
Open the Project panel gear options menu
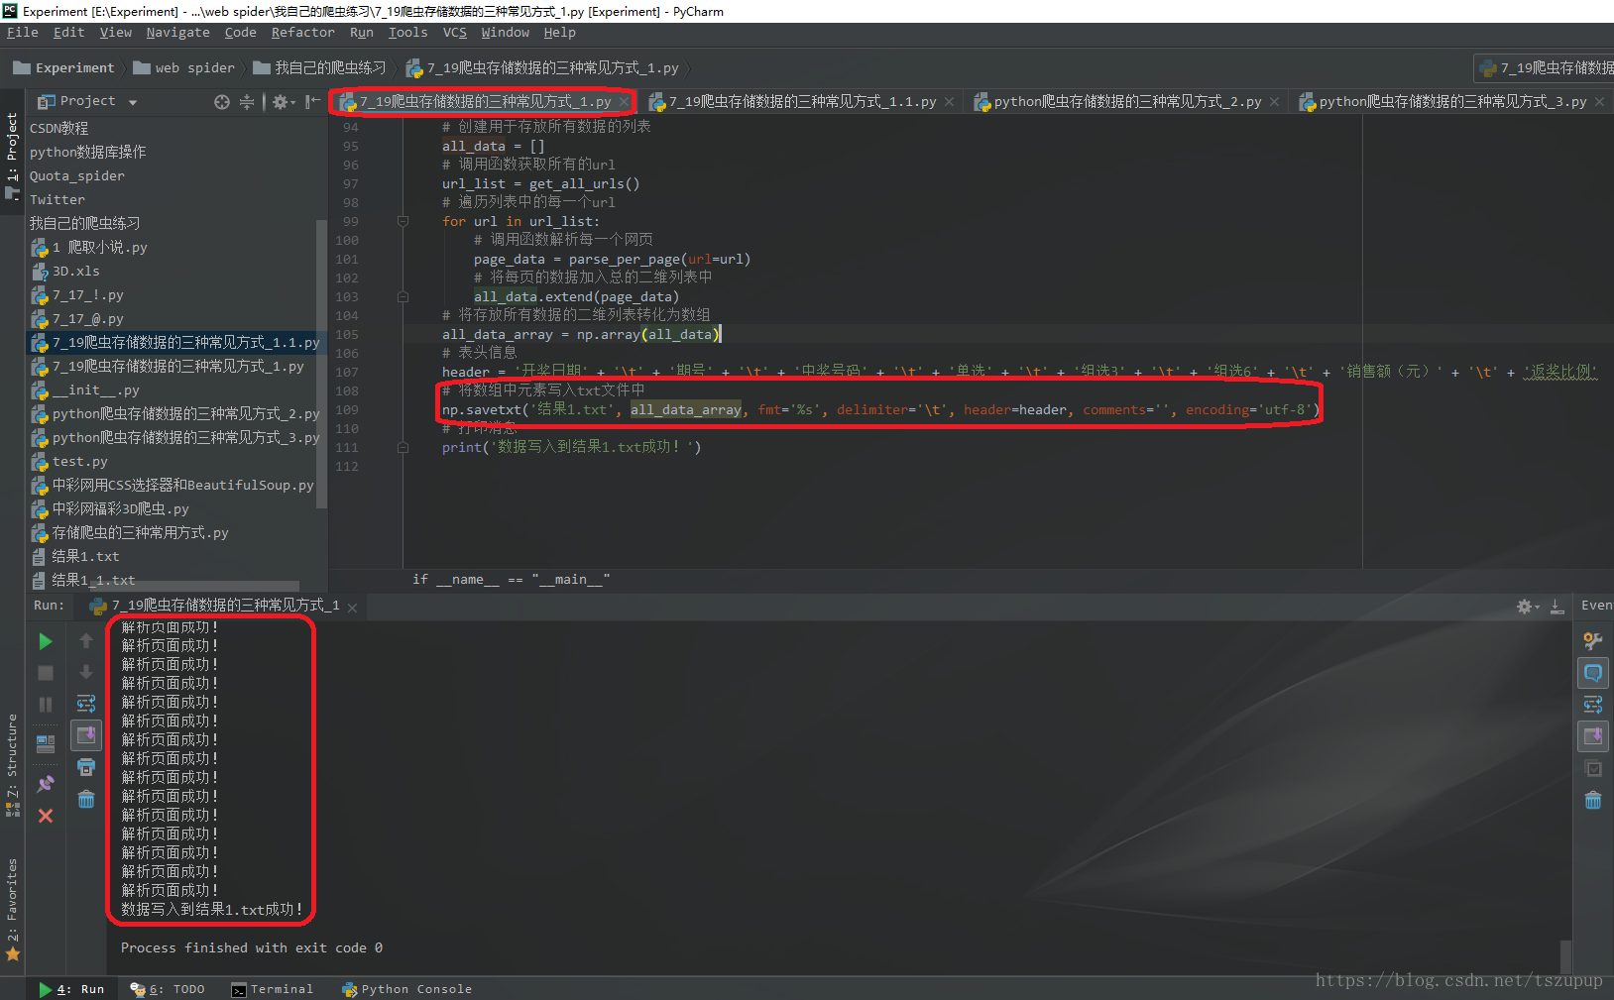(281, 100)
